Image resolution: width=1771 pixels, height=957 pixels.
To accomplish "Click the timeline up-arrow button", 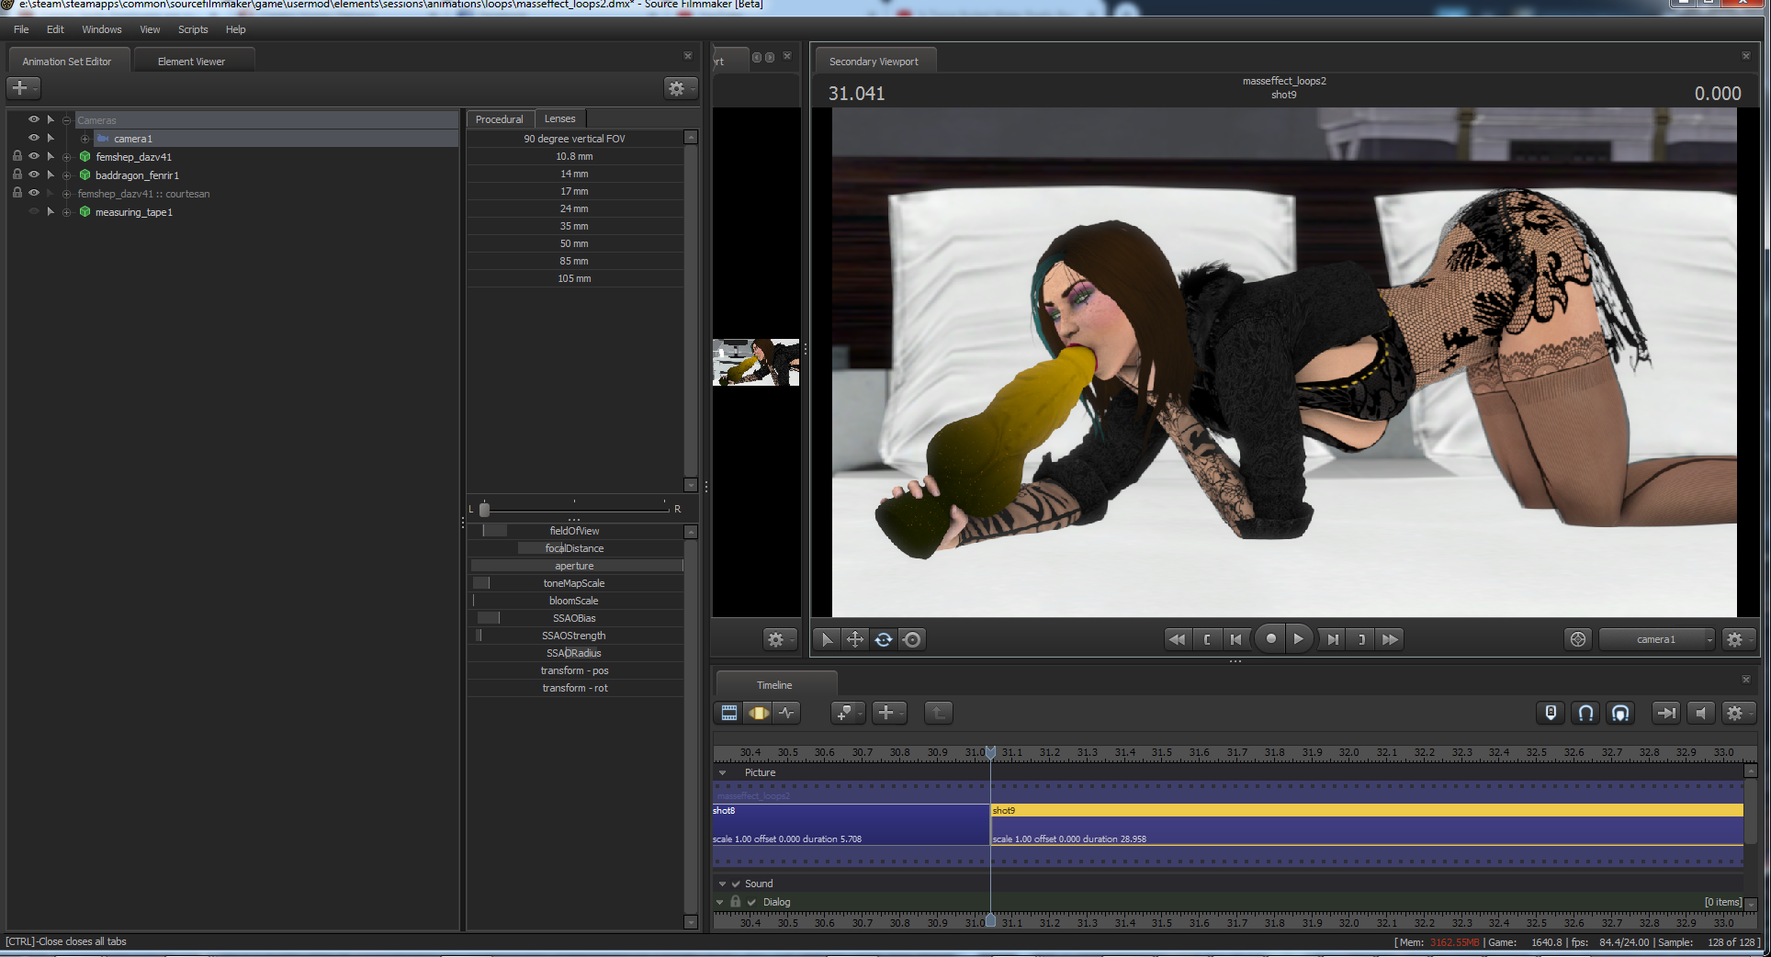I will click(x=938, y=713).
